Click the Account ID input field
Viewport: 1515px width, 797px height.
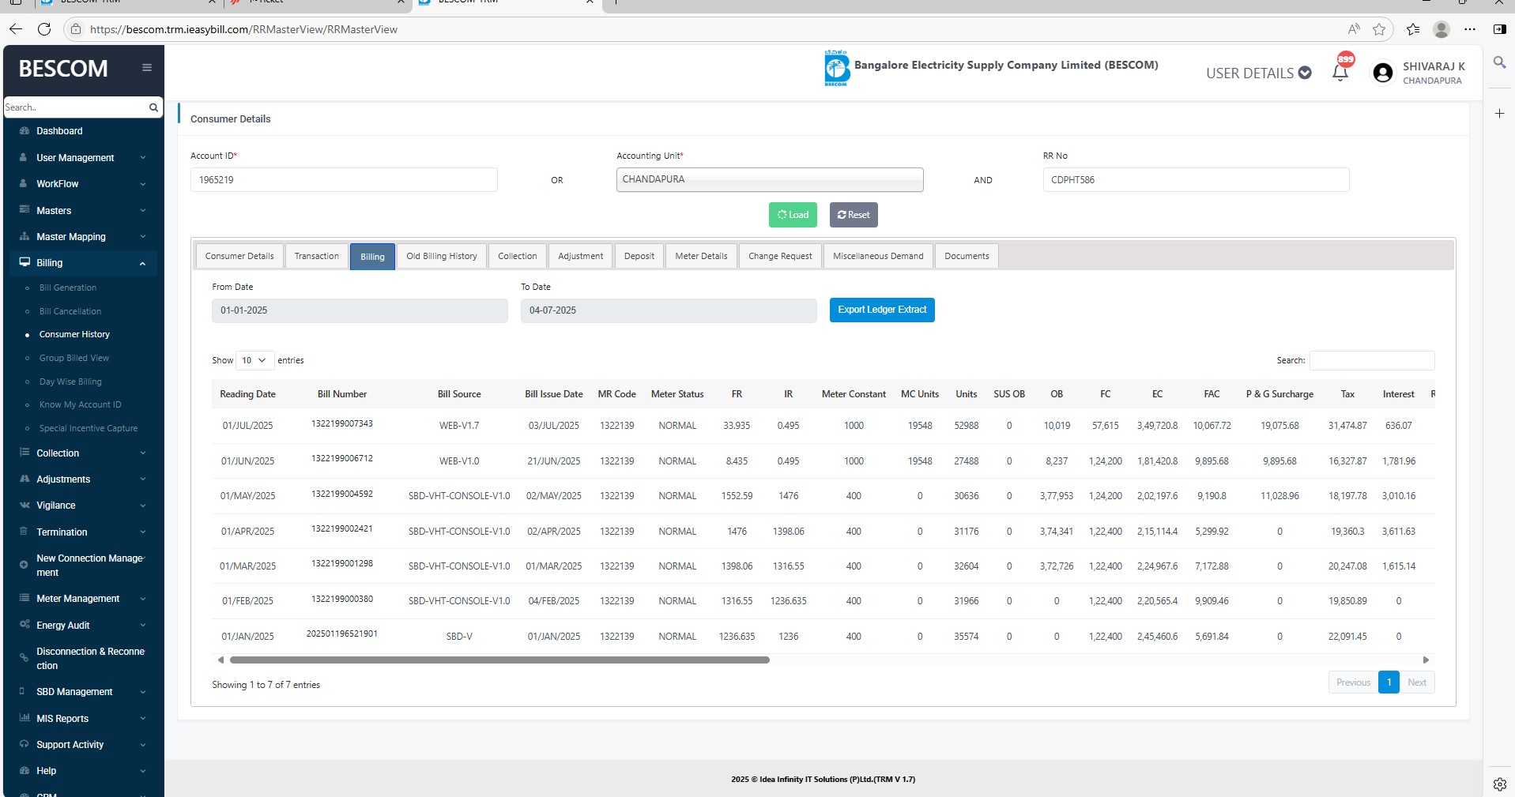(344, 180)
